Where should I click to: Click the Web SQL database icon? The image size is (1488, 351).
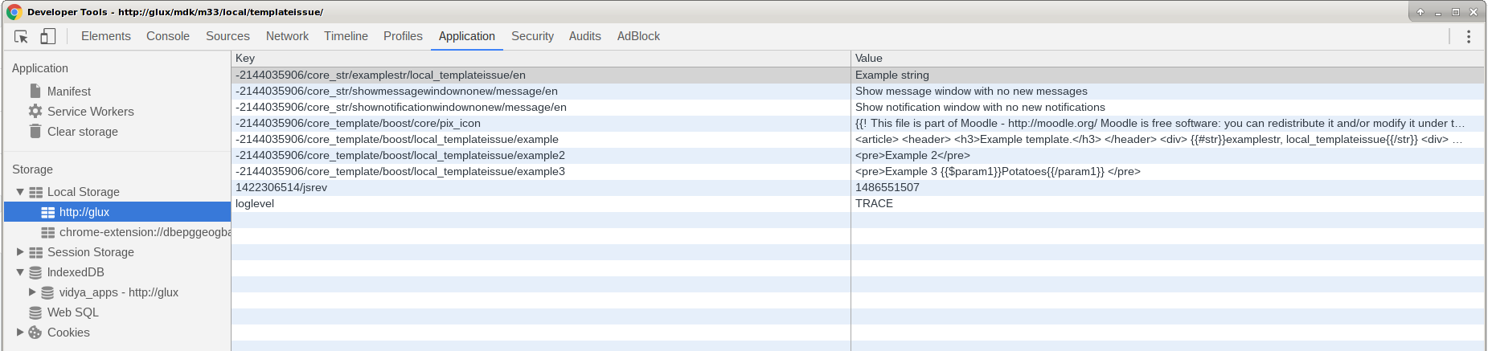[x=35, y=312]
